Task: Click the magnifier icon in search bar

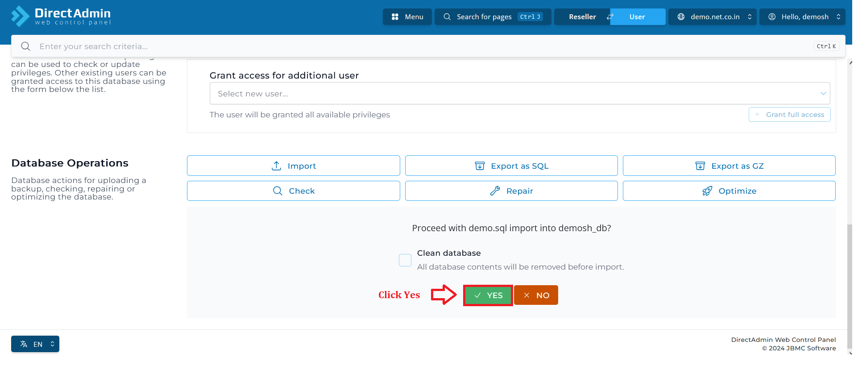Action: point(25,46)
